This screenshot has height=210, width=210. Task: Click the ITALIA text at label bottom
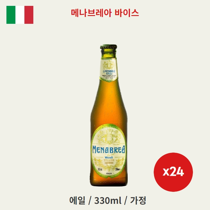click(109, 173)
